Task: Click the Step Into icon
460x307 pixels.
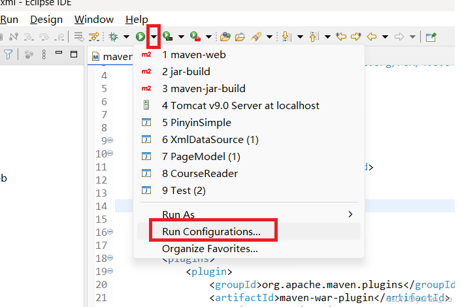Action: 29,37
